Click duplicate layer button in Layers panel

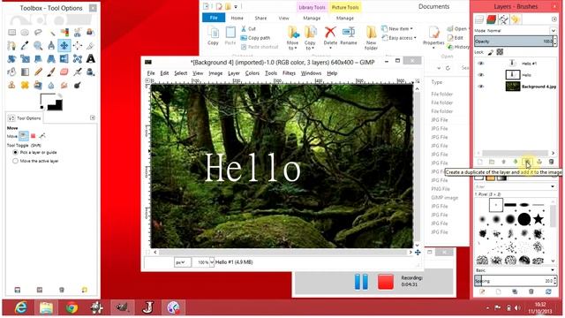pyautogui.click(x=527, y=163)
